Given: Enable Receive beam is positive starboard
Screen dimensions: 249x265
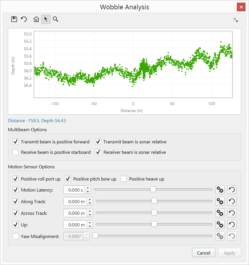Looking at the screenshot, I should [x=16, y=152].
